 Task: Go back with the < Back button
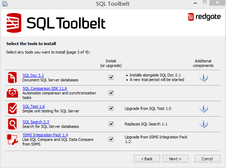tap(147, 159)
